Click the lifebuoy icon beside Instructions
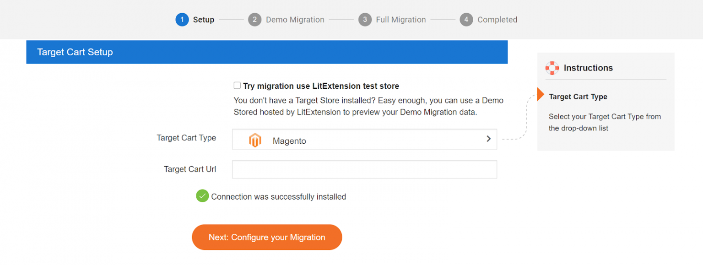The image size is (703, 265). click(552, 68)
